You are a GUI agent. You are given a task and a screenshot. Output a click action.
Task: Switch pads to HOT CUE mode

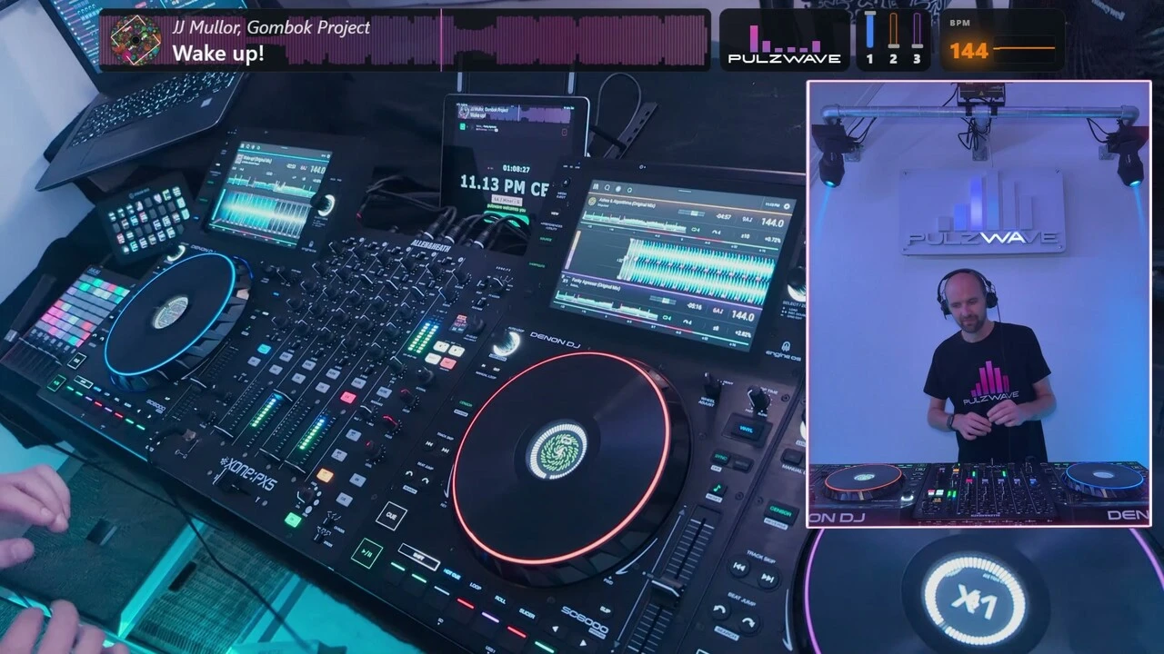point(451,575)
